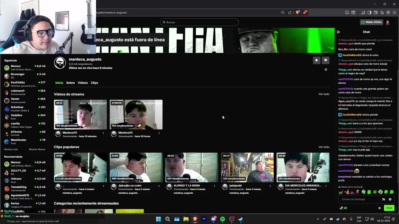This screenshot has width=399, height=224.
Task: Open Discord from taskbar
Action: tap(214, 219)
